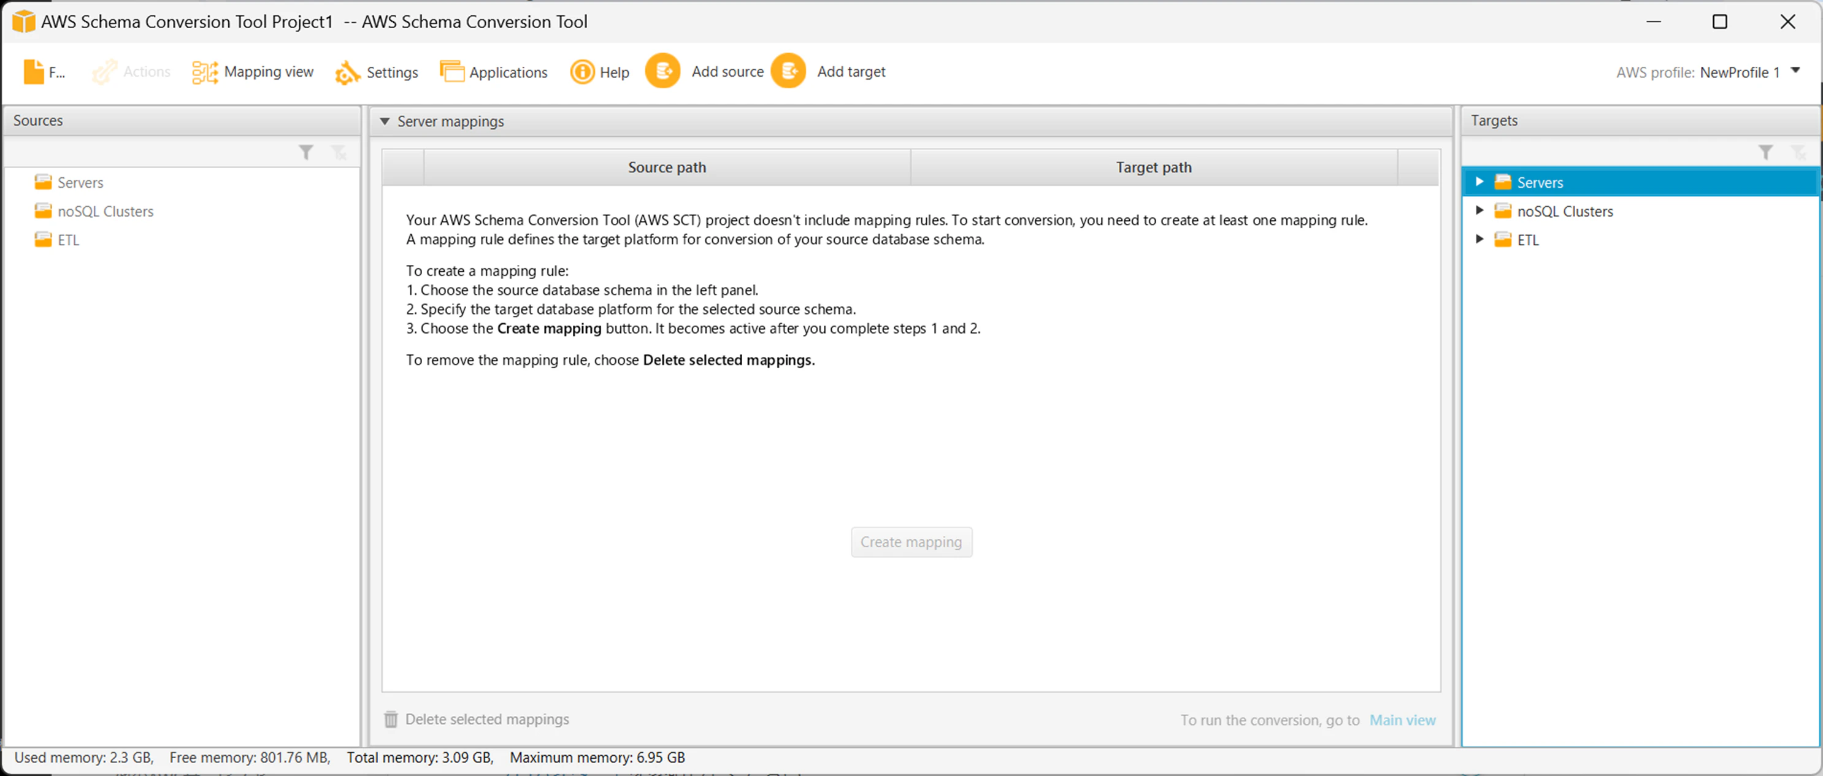This screenshot has width=1823, height=776.
Task: Click the Target path column header
Action: (x=1154, y=168)
